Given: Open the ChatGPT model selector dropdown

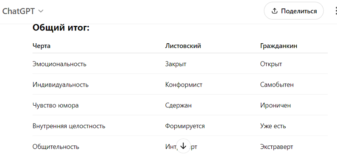Looking at the screenshot, I should (23, 11).
